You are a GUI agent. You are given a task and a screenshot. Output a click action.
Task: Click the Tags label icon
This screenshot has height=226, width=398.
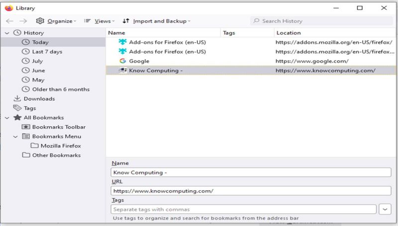tap(17, 108)
